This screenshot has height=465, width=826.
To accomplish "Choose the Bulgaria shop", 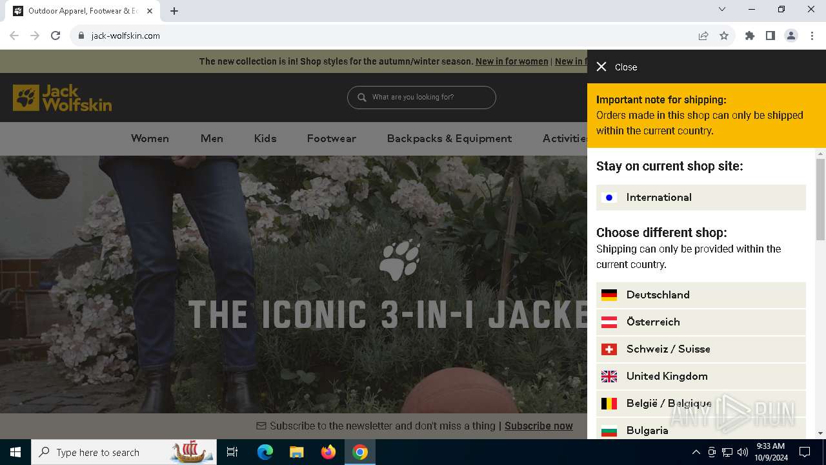I will tap(701, 429).
